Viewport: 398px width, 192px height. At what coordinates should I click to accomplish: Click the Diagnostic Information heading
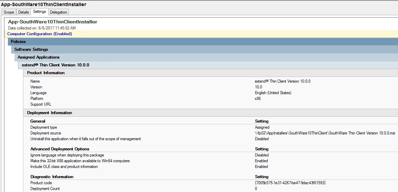pos(52,176)
